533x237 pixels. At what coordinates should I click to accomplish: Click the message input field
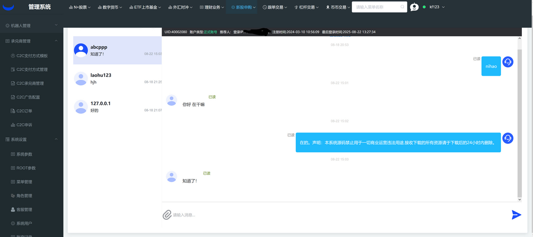340,215
